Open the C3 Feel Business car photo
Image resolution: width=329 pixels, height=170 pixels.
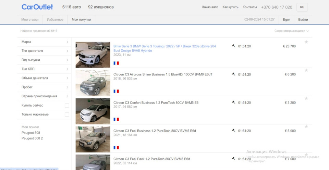(93, 139)
